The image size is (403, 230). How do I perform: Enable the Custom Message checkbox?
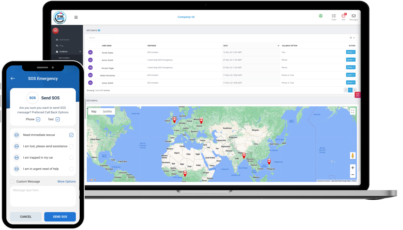pyautogui.click(x=12, y=181)
